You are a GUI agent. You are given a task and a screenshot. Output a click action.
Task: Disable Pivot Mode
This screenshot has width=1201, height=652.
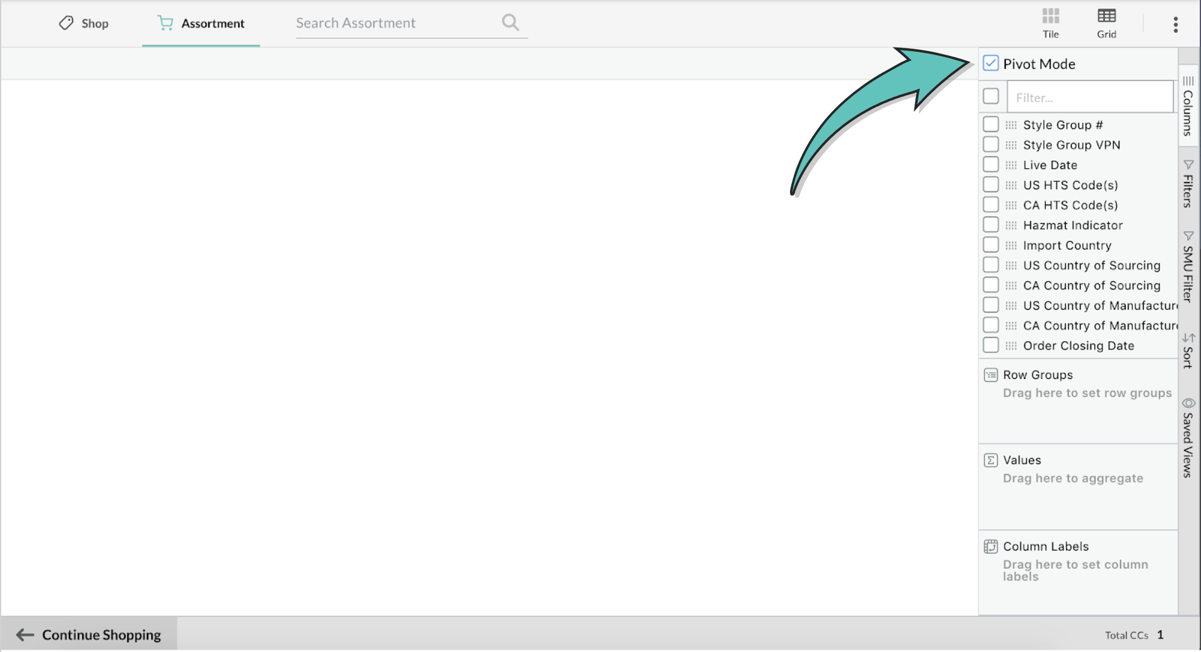990,63
